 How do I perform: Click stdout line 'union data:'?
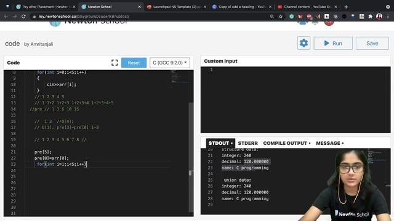[237, 180]
